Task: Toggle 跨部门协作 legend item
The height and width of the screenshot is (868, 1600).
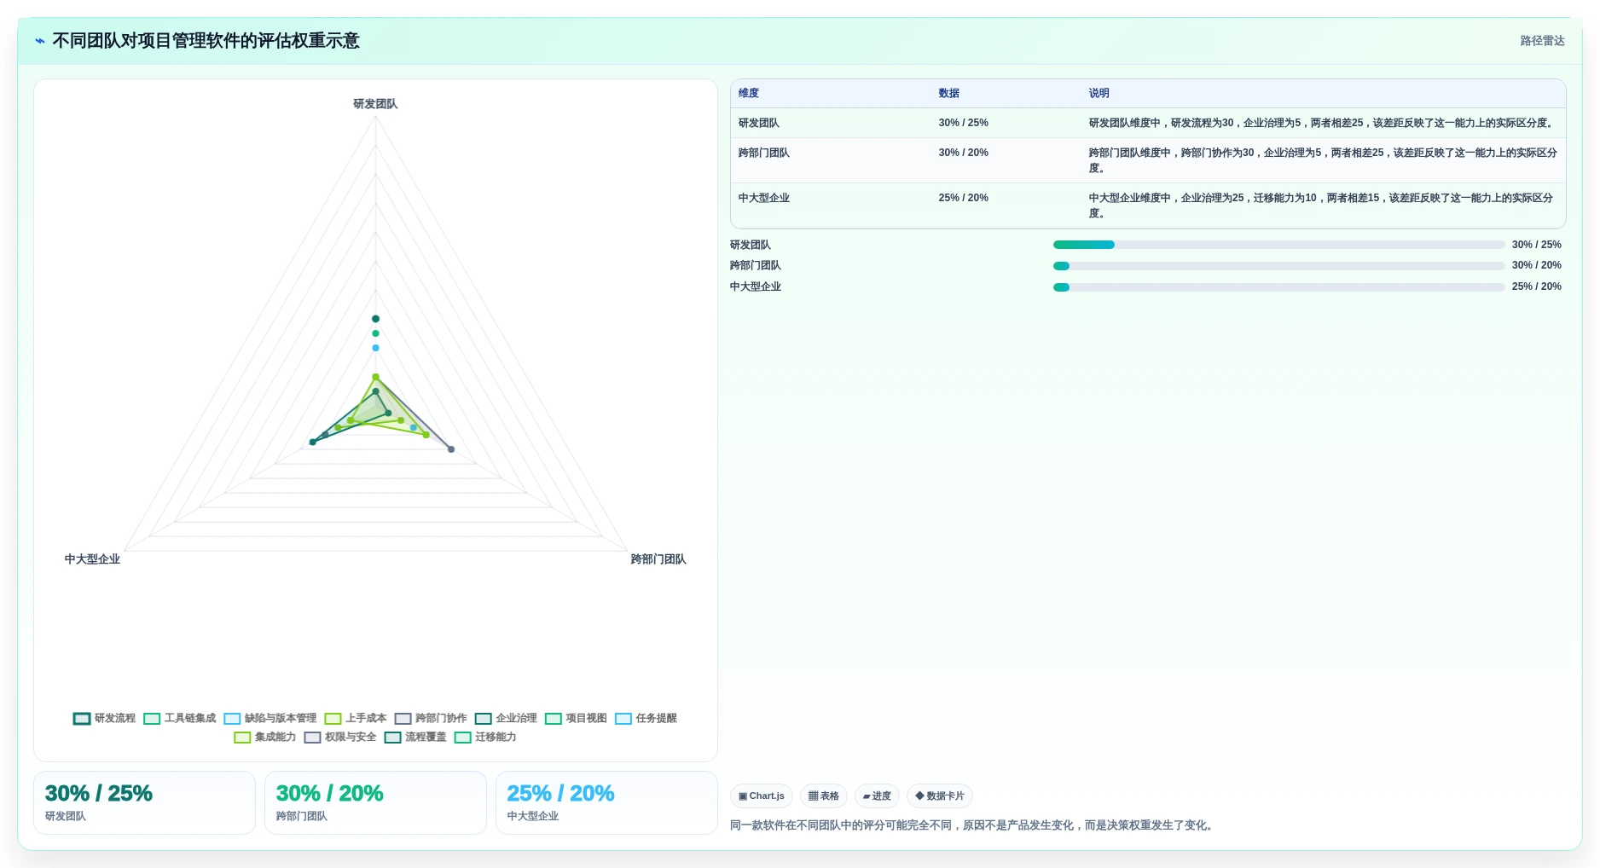Action: pyautogui.click(x=430, y=718)
